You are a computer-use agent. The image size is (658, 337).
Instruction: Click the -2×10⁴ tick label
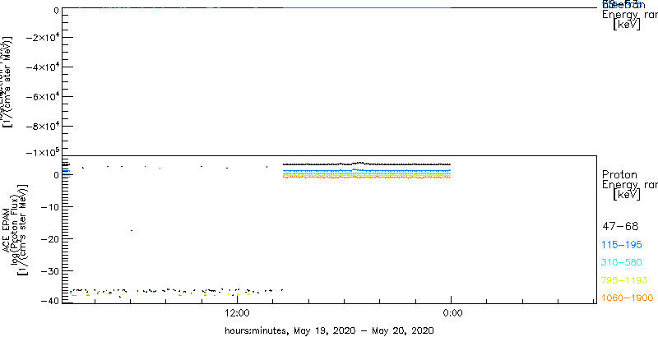coord(43,38)
